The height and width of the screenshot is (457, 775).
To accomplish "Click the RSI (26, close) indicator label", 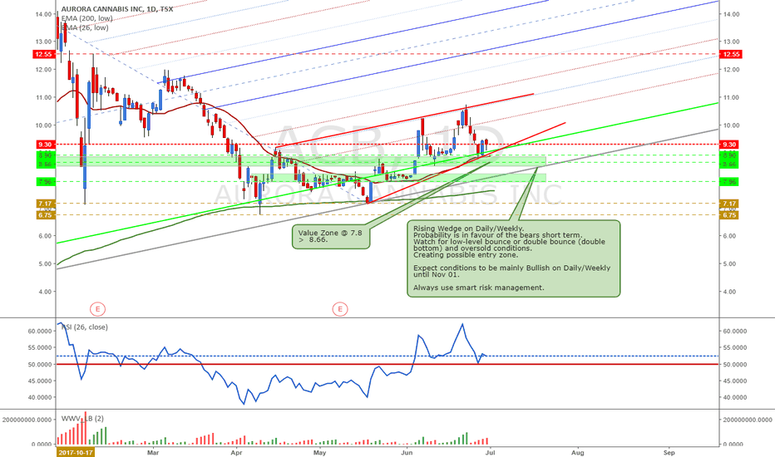I will point(84,327).
